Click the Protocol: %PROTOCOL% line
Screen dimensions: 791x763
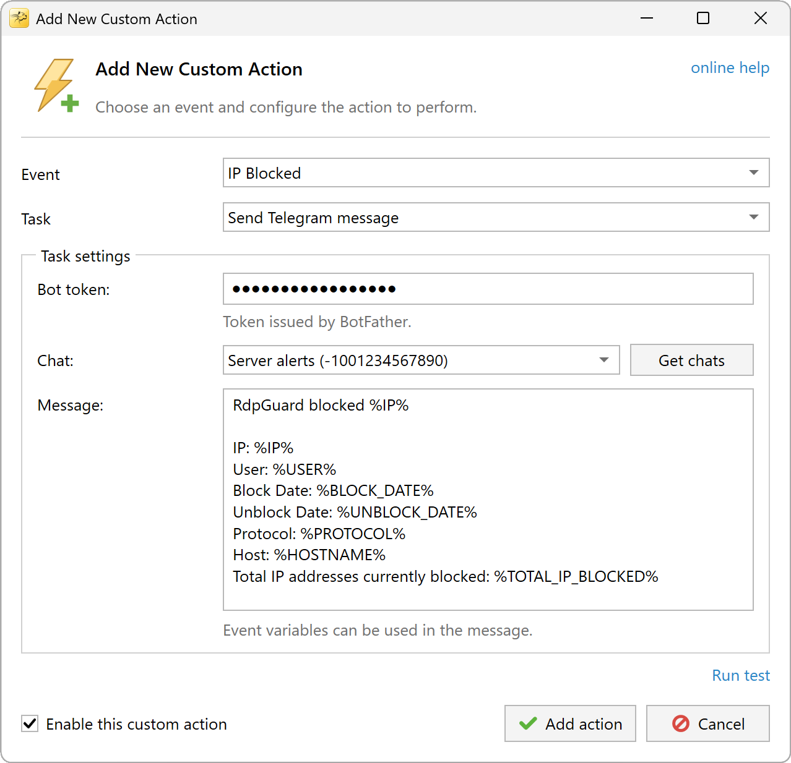[319, 534]
